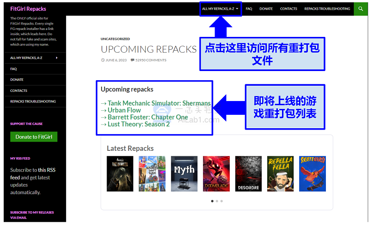Select FAQ in the left sidebar
The width and height of the screenshot is (372, 226).
tap(13, 69)
